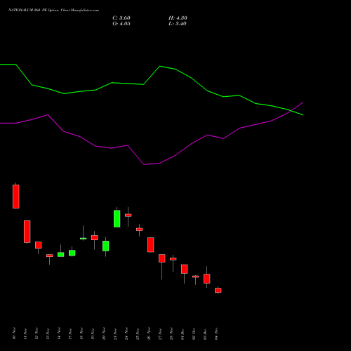Click the 18 Nov date label
The image size is (351, 351).
pyautogui.click(x=81, y=334)
